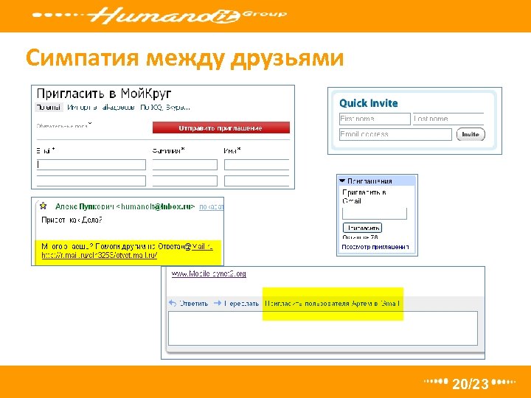Click the Пригласить button in Gmail panel

(x=362, y=228)
